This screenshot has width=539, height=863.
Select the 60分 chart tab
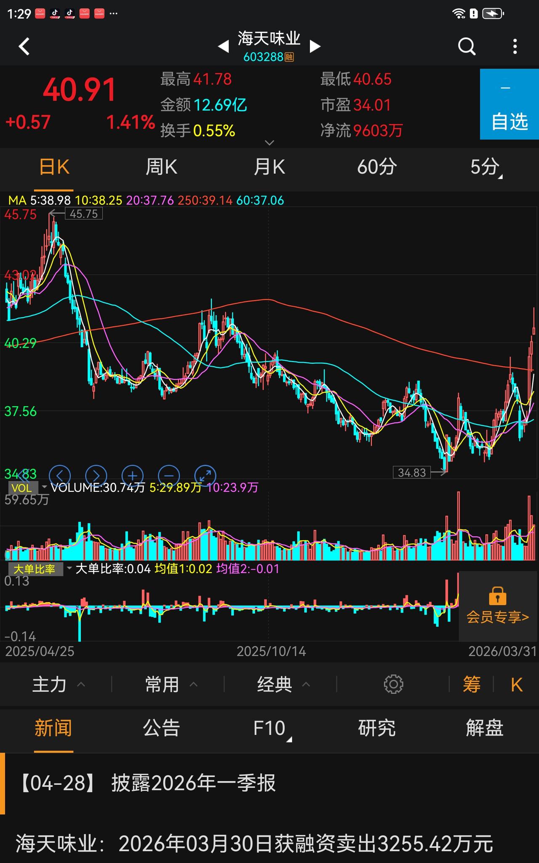[x=377, y=167]
